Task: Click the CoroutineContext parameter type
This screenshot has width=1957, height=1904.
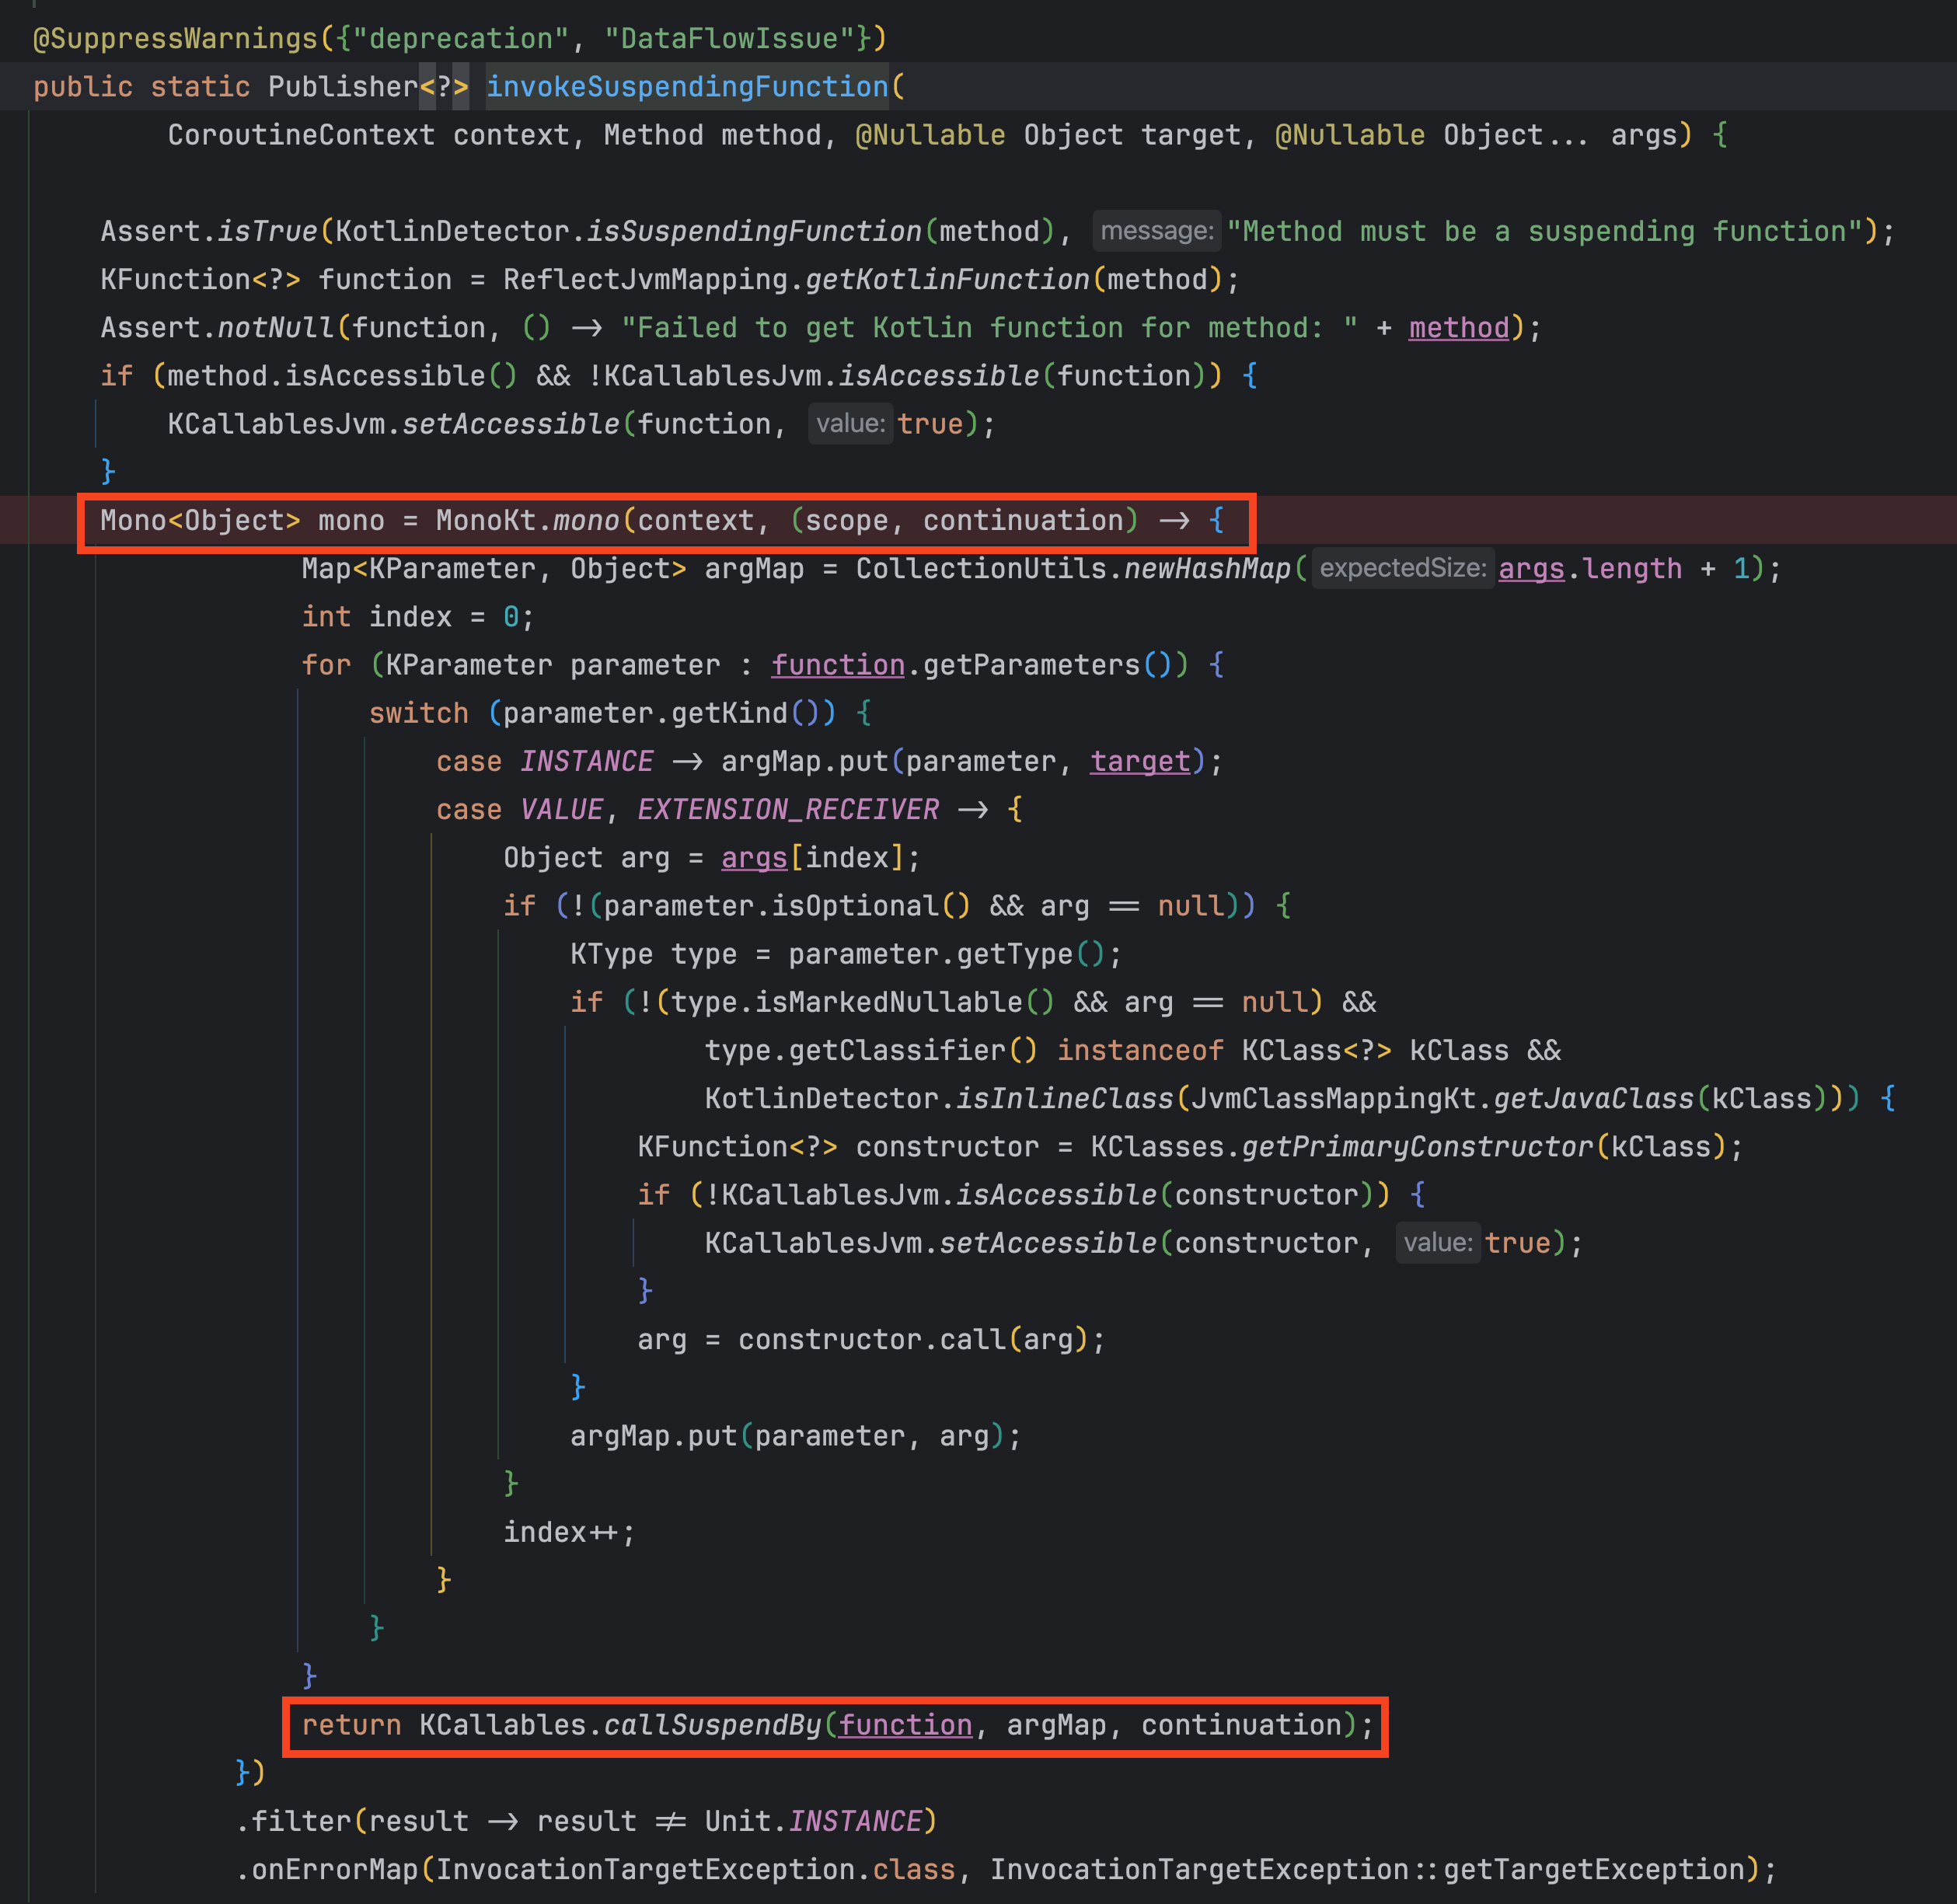Action: pos(301,135)
